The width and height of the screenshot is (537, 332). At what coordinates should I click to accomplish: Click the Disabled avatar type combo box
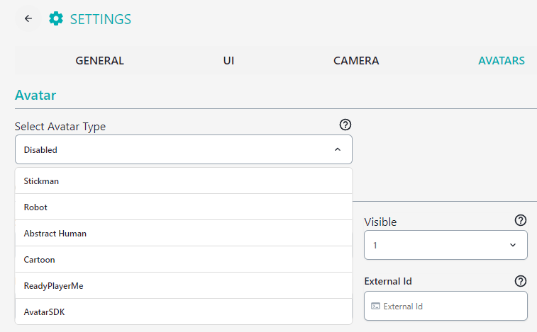184,149
